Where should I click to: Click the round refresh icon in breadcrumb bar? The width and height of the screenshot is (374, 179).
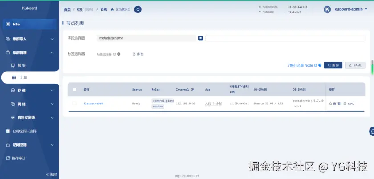138,9
